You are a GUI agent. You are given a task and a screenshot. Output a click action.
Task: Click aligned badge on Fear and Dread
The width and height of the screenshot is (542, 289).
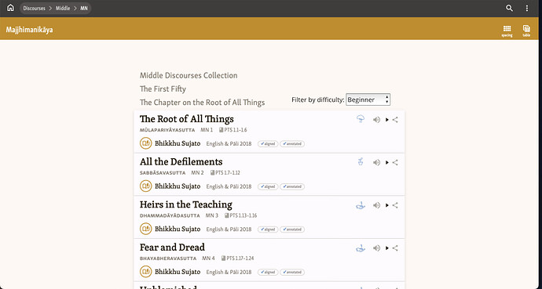(x=268, y=272)
